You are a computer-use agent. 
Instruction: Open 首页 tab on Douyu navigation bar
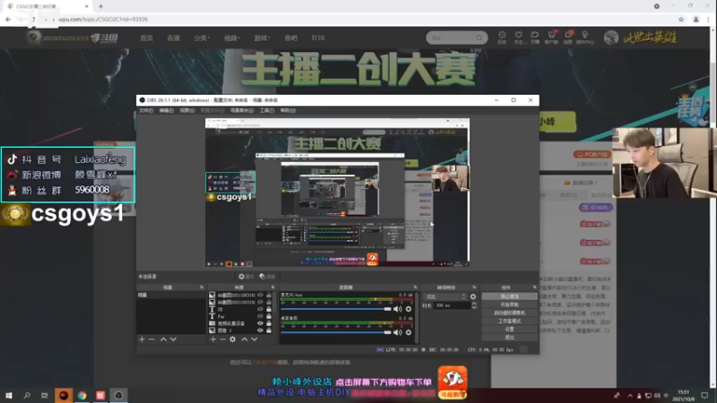click(x=146, y=38)
